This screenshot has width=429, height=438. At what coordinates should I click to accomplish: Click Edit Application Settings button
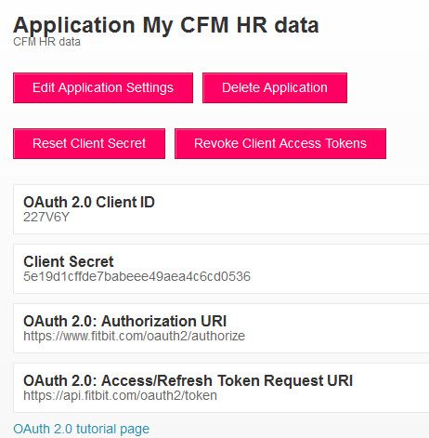tap(103, 88)
